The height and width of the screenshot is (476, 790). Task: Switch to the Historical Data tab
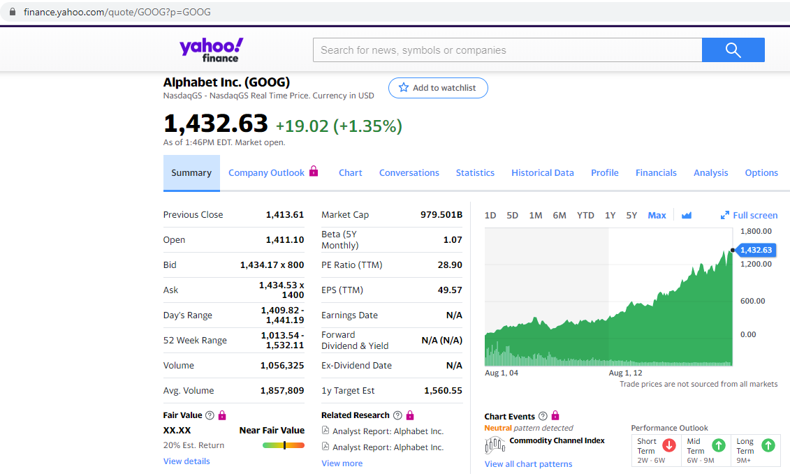tap(542, 173)
